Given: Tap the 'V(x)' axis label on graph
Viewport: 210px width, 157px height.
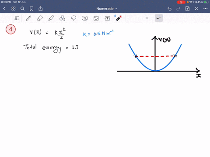Looking at the screenshot, I should 164,40.
